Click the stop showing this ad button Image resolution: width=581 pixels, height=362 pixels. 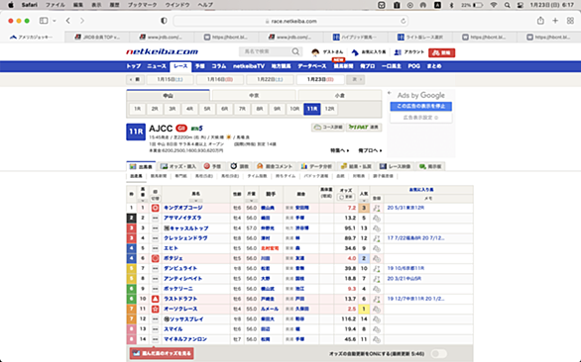(420, 107)
